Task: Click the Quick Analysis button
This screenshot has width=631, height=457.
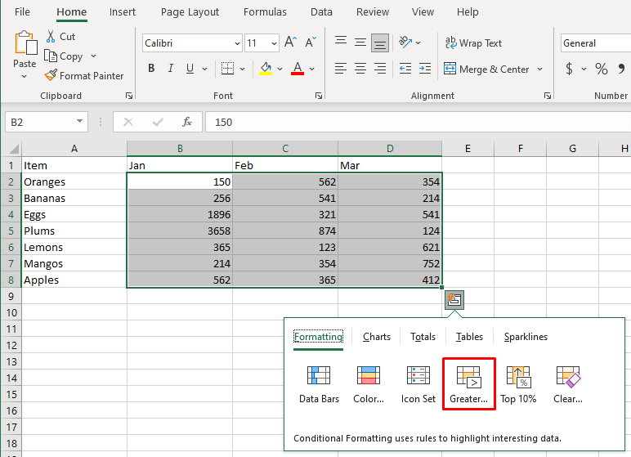Action: pos(455,299)
